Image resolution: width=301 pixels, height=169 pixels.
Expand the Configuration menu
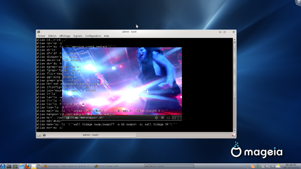click(x=93, y=36)
